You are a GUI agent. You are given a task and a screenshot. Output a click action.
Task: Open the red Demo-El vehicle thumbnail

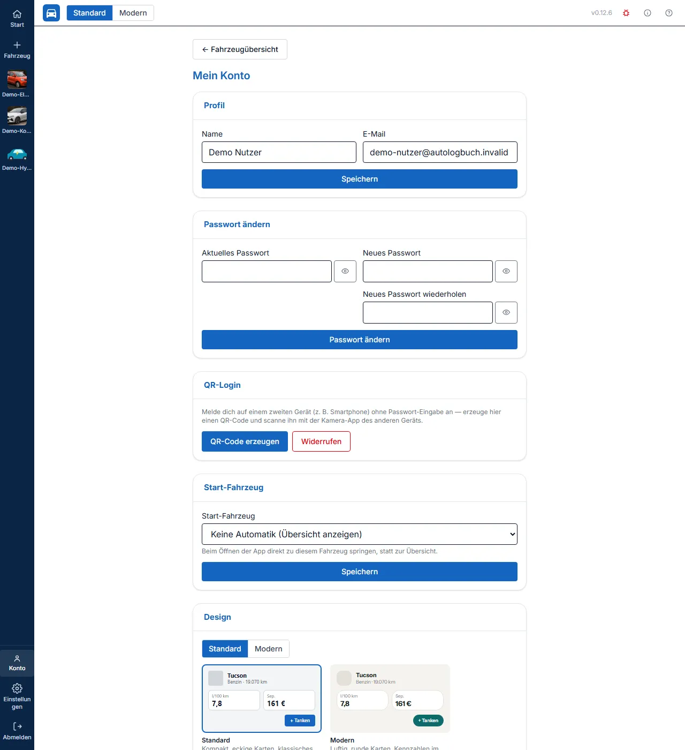click(x=17, y=79)
